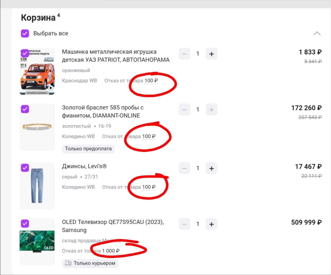This screenshot has height=275, width=331.
Task: Open refusal fee info for toy car
Action: pyautogui.click(x=151, y=81)
